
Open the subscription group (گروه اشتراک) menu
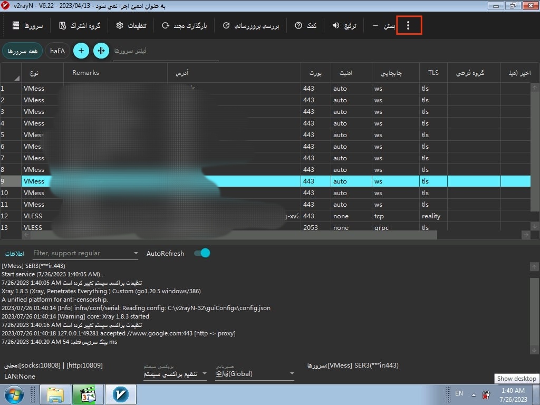pyautogui.click(x=80, y=25)
